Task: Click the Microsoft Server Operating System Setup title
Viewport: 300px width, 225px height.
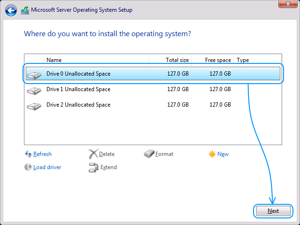Action: click(x=82, y=10)
